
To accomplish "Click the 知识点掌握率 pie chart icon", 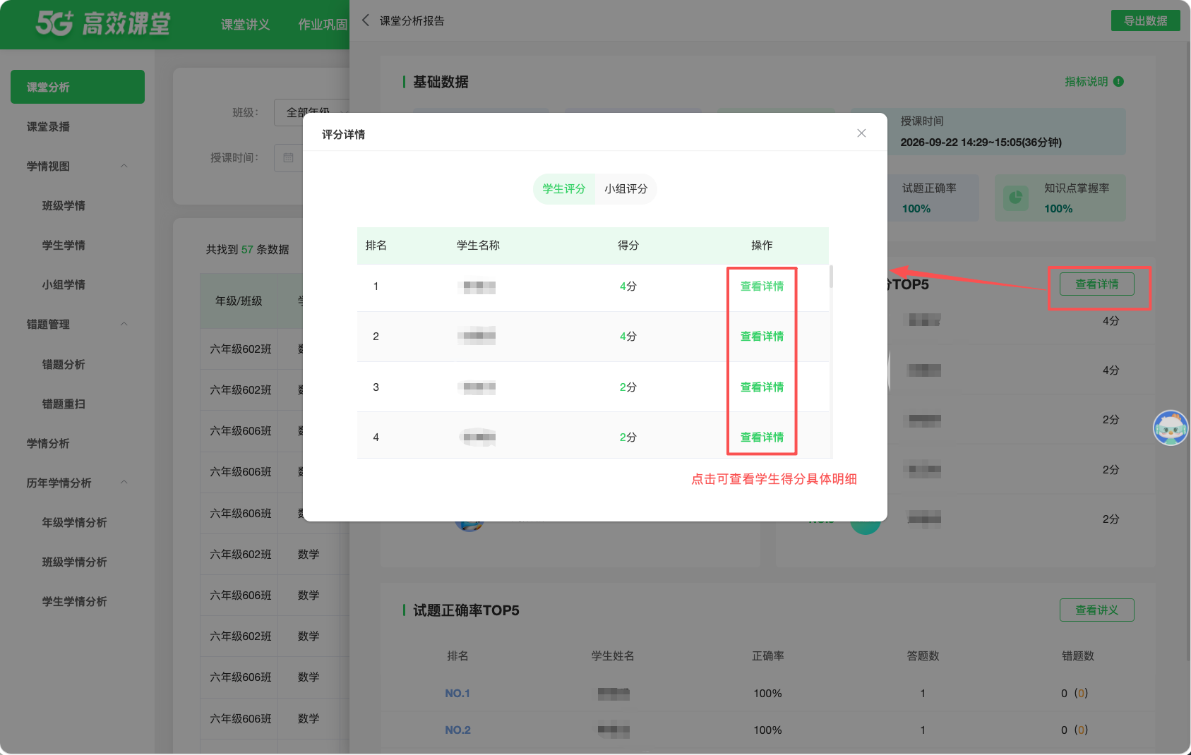I will coord(1015,198).
